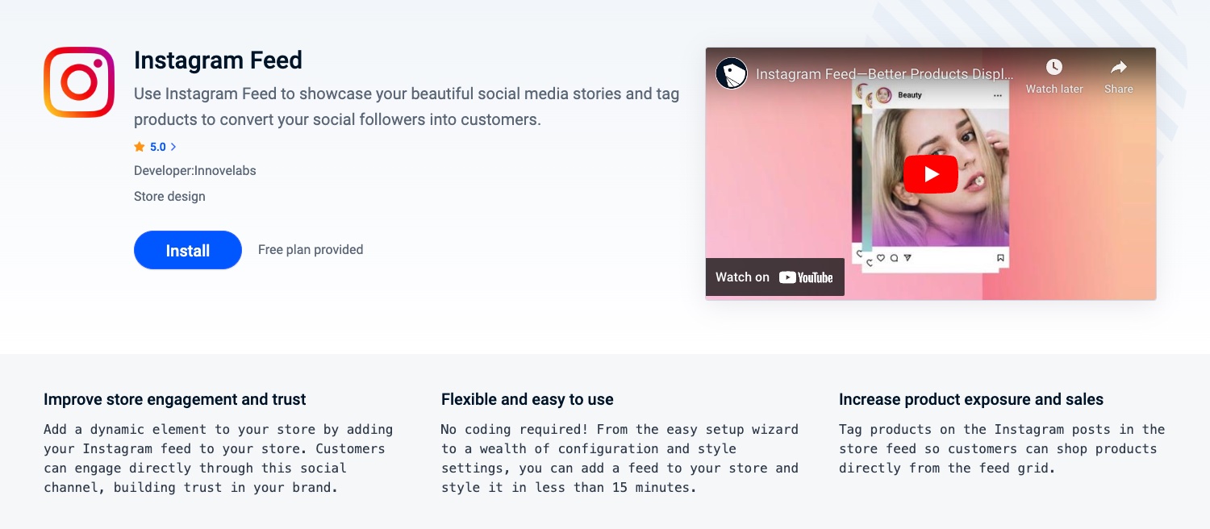Click the Share arrow icon on the video
The width and height of the screenshot is (1210, 529).
[x=1118, y=68]
